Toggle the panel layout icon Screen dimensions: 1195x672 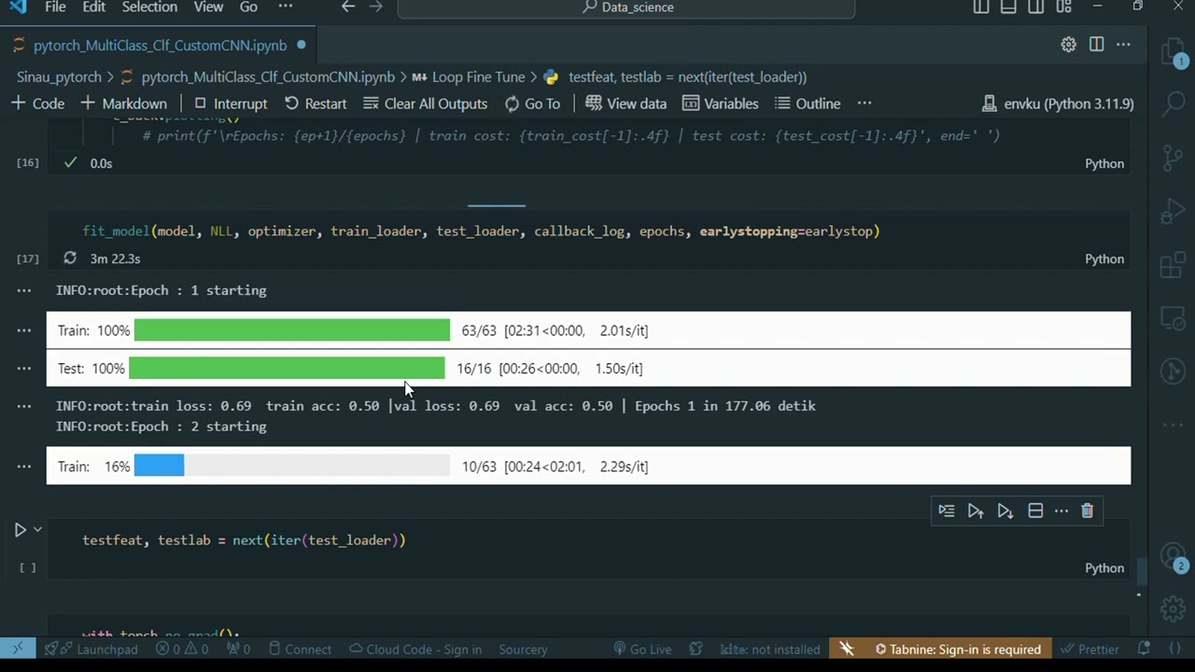tap(1008, 7)
